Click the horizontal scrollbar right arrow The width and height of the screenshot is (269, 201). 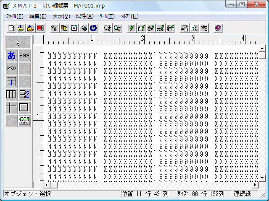(255, 185)
